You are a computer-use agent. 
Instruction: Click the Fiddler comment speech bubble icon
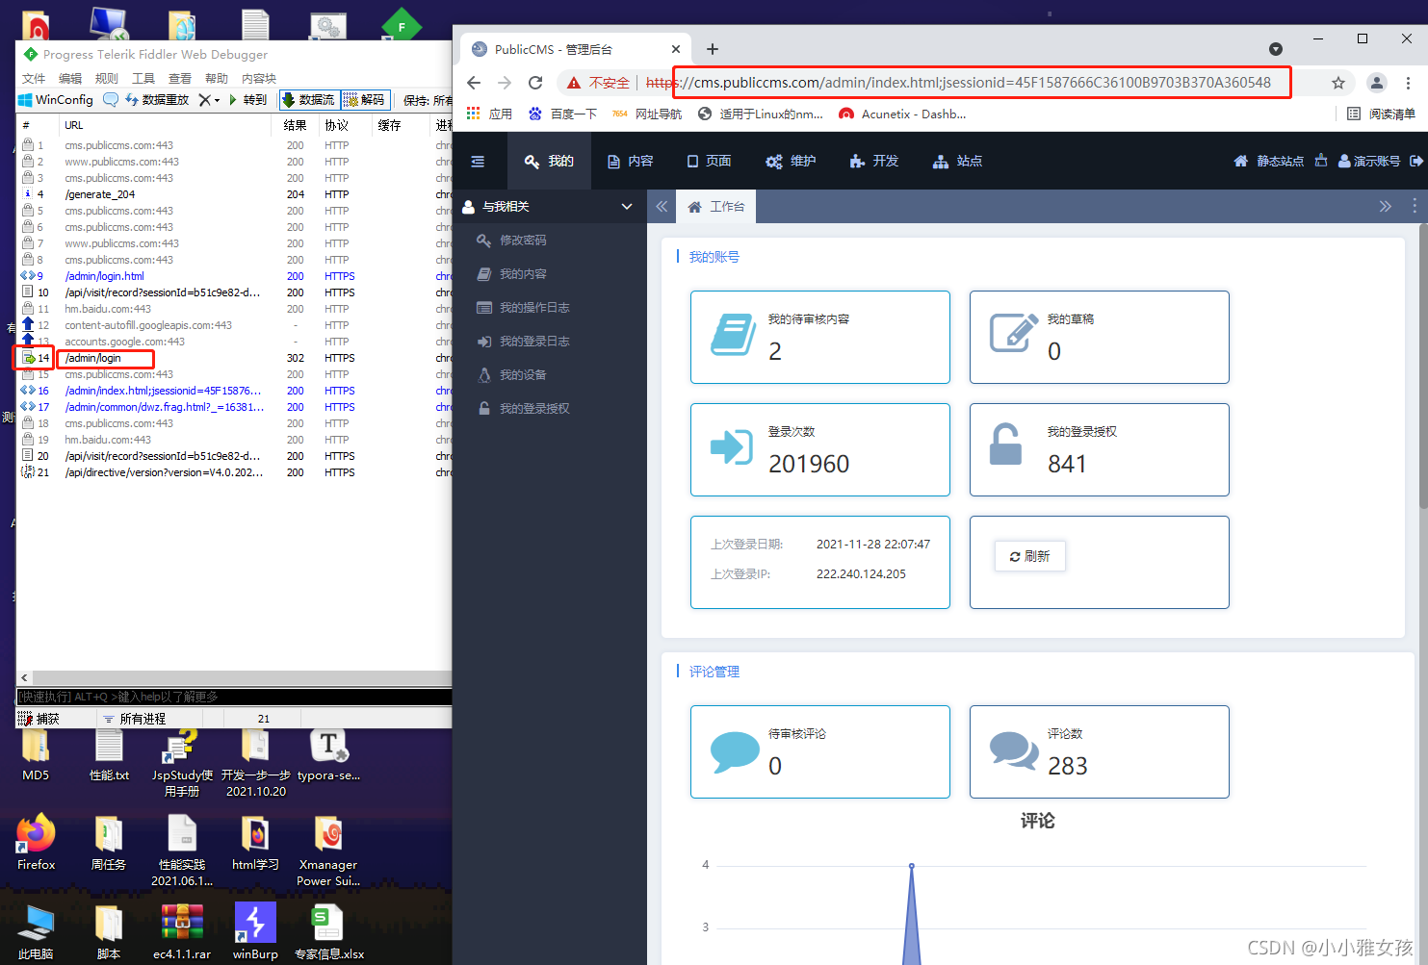111,100
